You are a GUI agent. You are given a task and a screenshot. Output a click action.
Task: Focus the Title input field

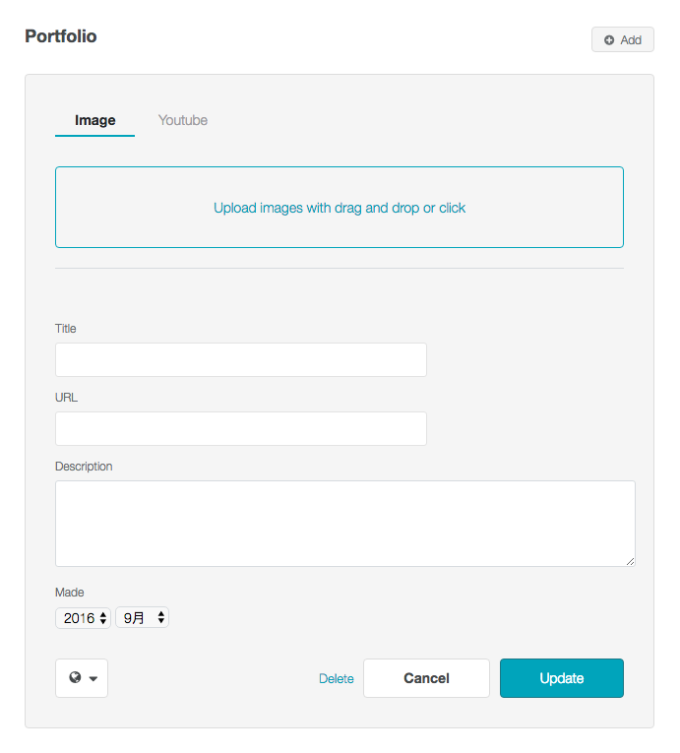tap(241, 359)
